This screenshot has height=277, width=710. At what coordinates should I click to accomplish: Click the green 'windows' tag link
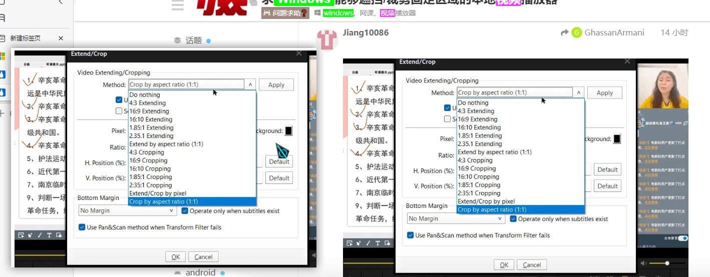[338, 13]
